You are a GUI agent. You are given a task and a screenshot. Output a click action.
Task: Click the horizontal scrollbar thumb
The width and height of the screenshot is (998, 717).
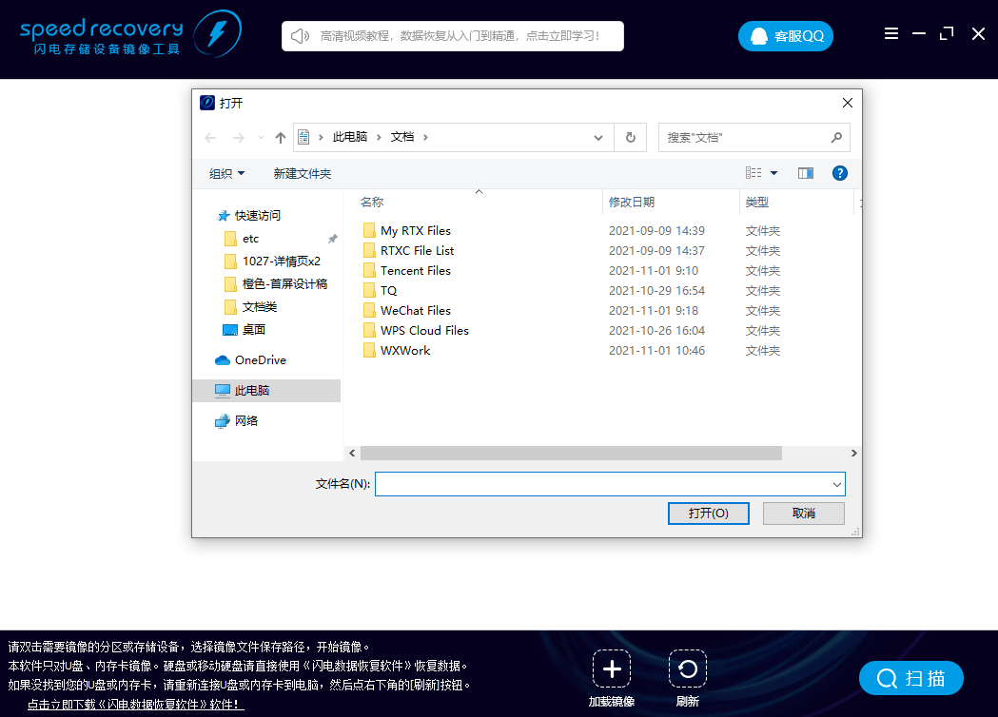tap(571, 453)
